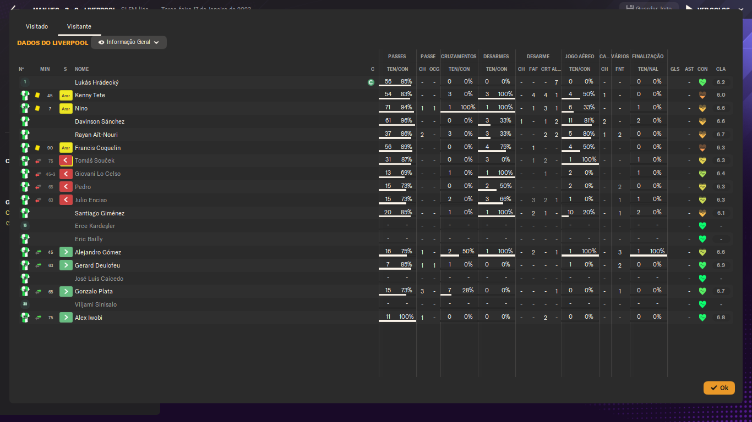752x422 pixels.
Task: Click Rayan Aït-Nouri's 6.7 rating
Action: tap(721, 135)
